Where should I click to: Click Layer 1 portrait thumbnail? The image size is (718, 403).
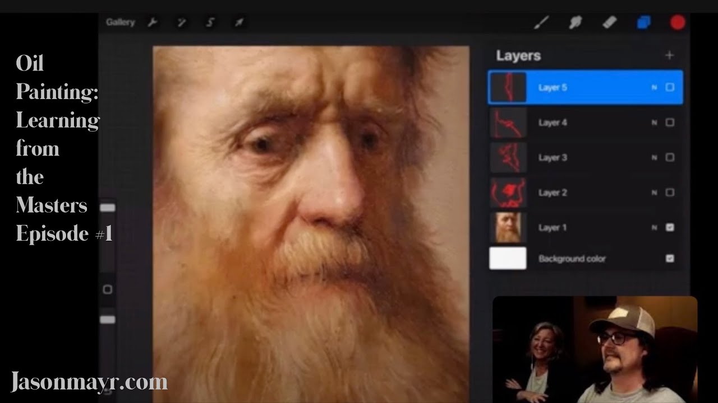[x=508, y=228]
